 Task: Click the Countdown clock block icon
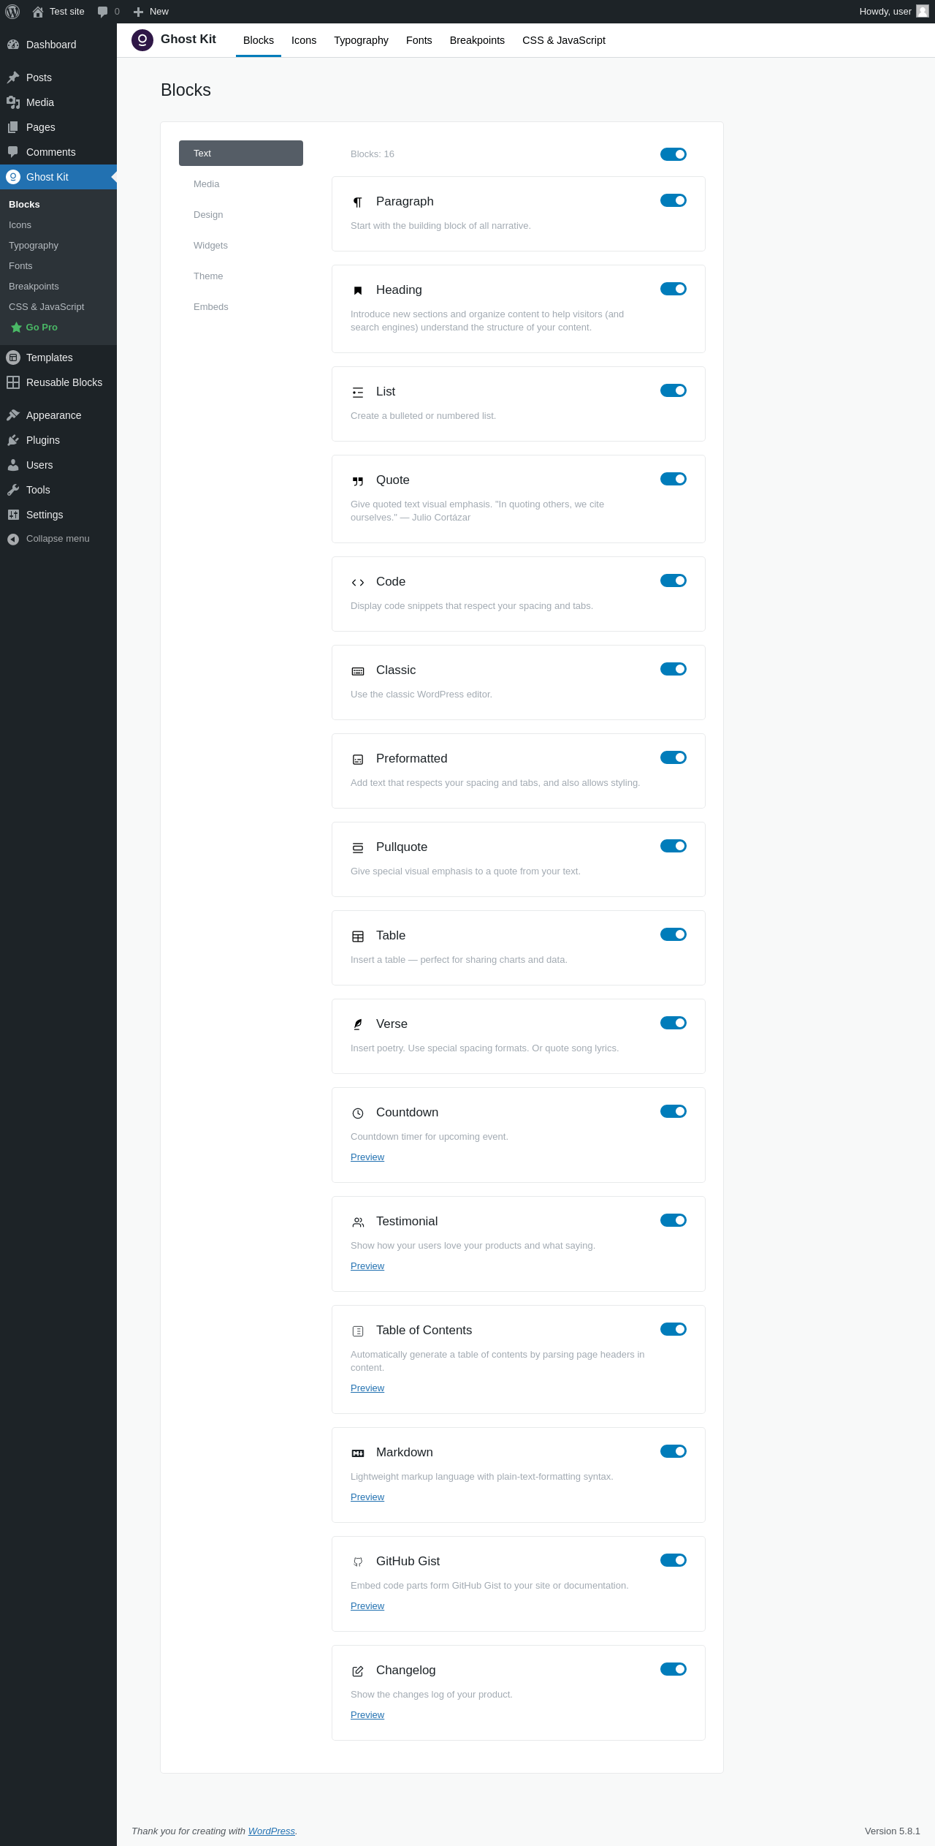coord(358,1113)
